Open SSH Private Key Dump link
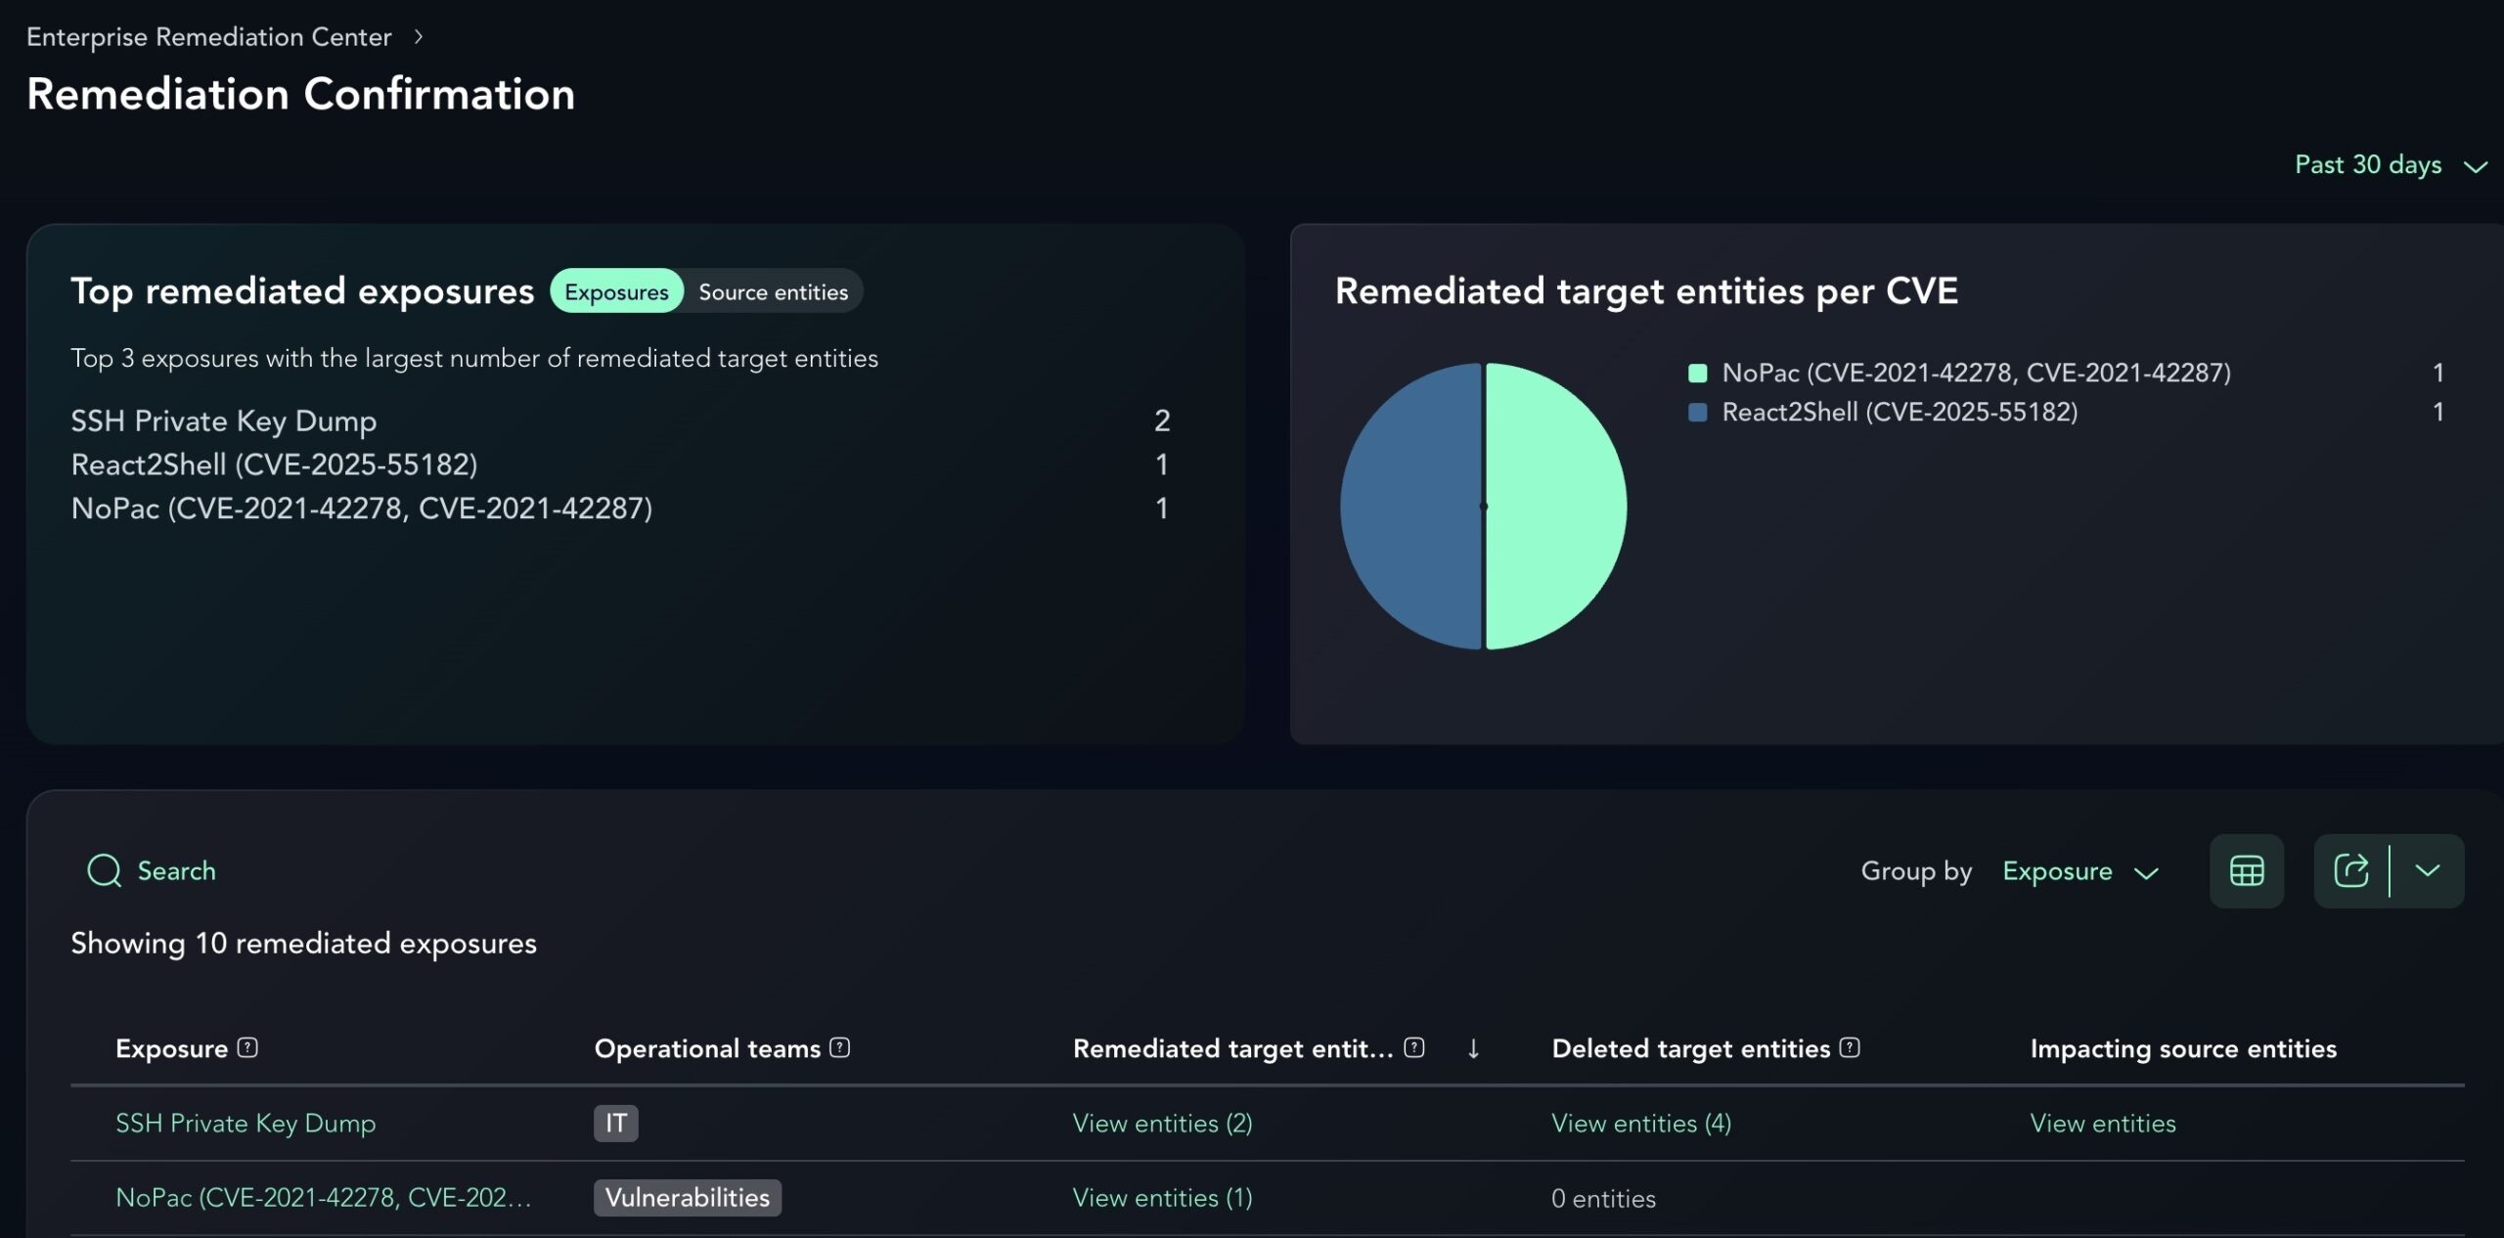The height and width of the screenshot is (1238, 2504). pyautogui.click(x=246, y=1123)
